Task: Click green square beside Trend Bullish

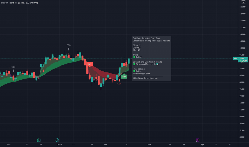Action: [x=134, y=57]
